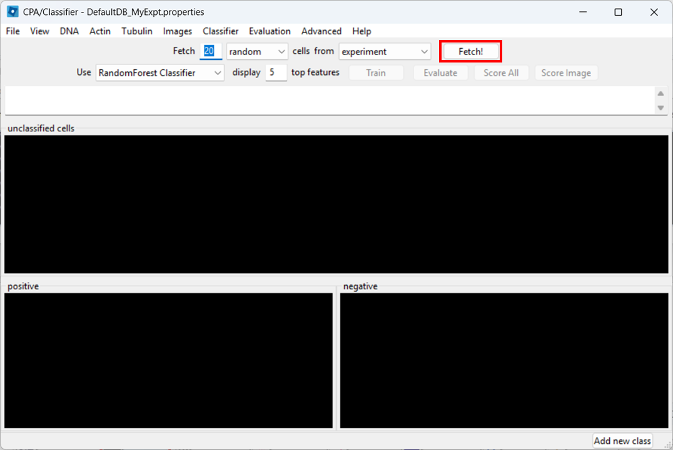Open the Images menu
673x450 pixels.
tap(177, 31)
